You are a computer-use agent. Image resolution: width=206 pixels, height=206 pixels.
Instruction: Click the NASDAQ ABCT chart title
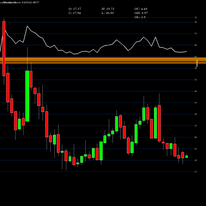pos(30,2)
